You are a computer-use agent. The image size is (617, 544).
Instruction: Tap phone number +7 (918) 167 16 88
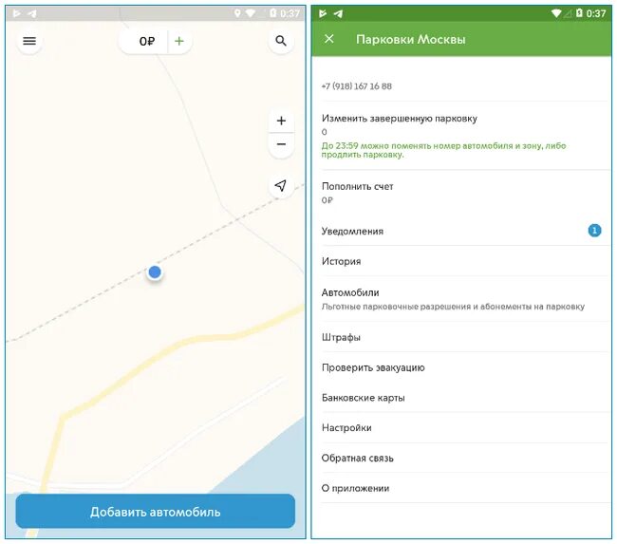coord(357,86)
